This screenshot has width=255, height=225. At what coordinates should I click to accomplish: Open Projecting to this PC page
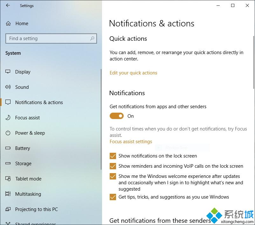pos(51,209)
